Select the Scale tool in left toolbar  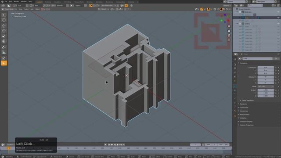[4, 36]
